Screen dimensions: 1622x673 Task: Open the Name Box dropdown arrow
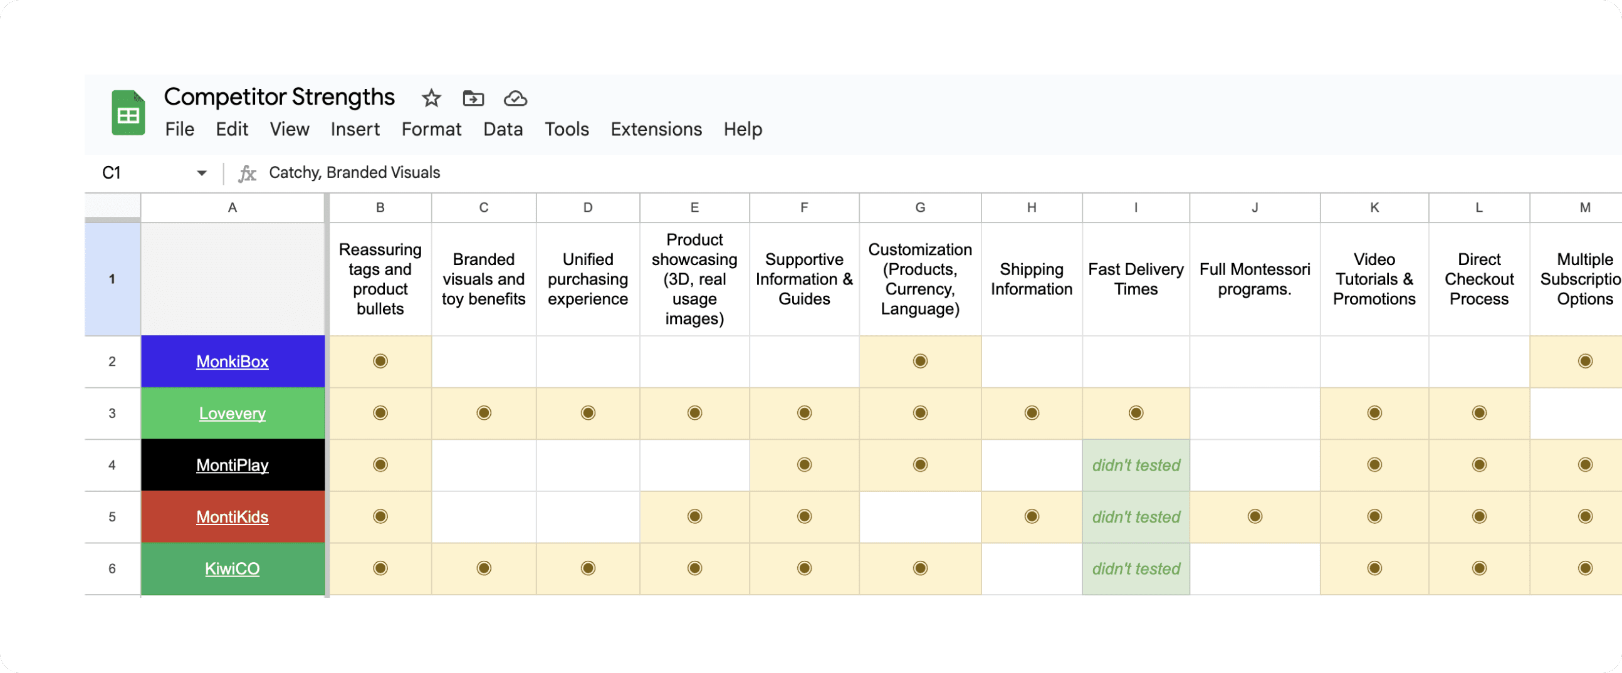(x=201, y=173)
